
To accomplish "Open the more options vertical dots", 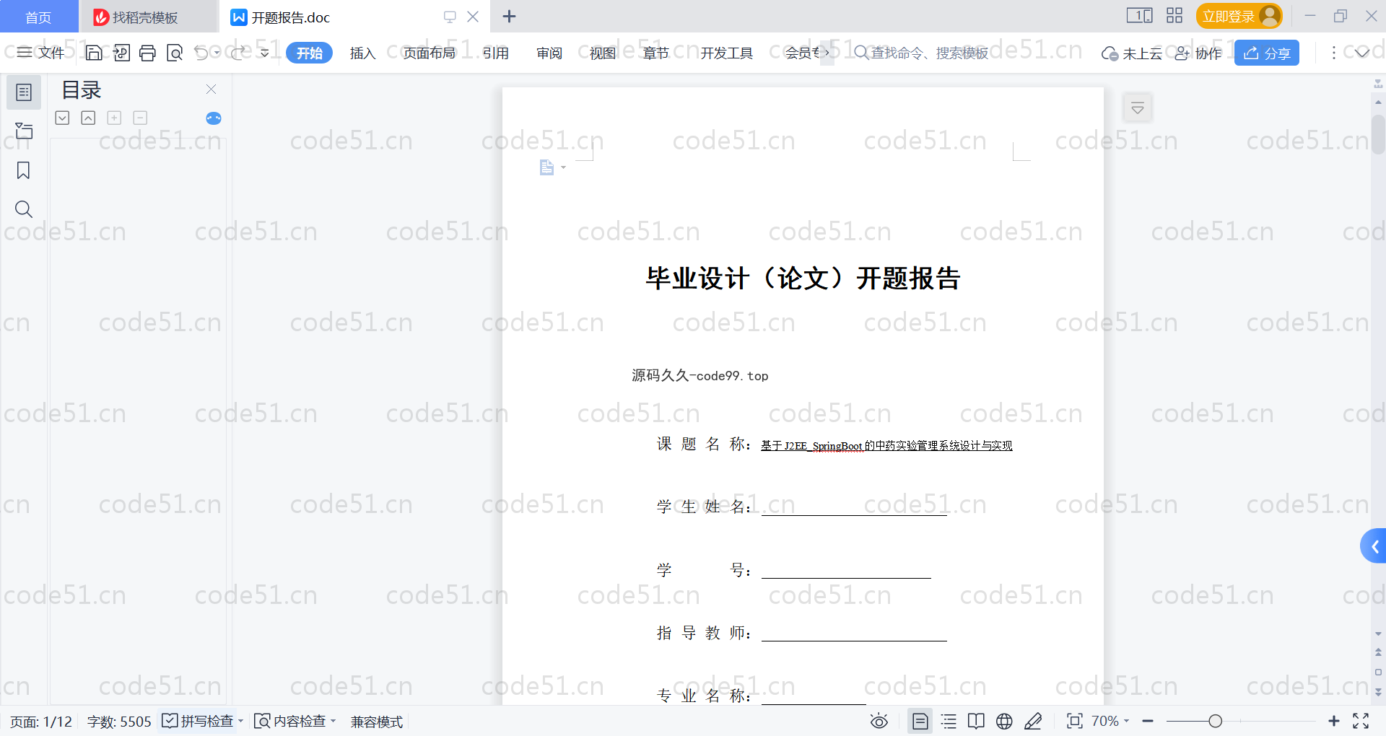I will 1333,53.
